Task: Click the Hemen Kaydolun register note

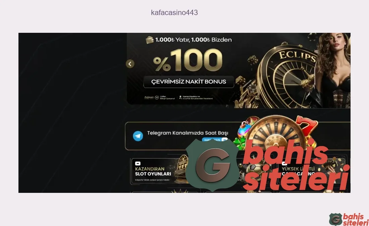Action: (196, 97)
